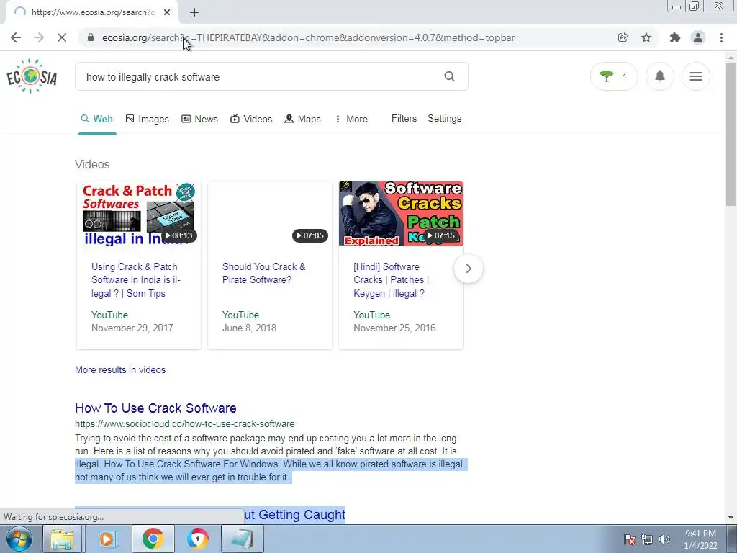Go back using browser back arrow
The width and height of the screenshot is (737, 553).
click(16, 37)
